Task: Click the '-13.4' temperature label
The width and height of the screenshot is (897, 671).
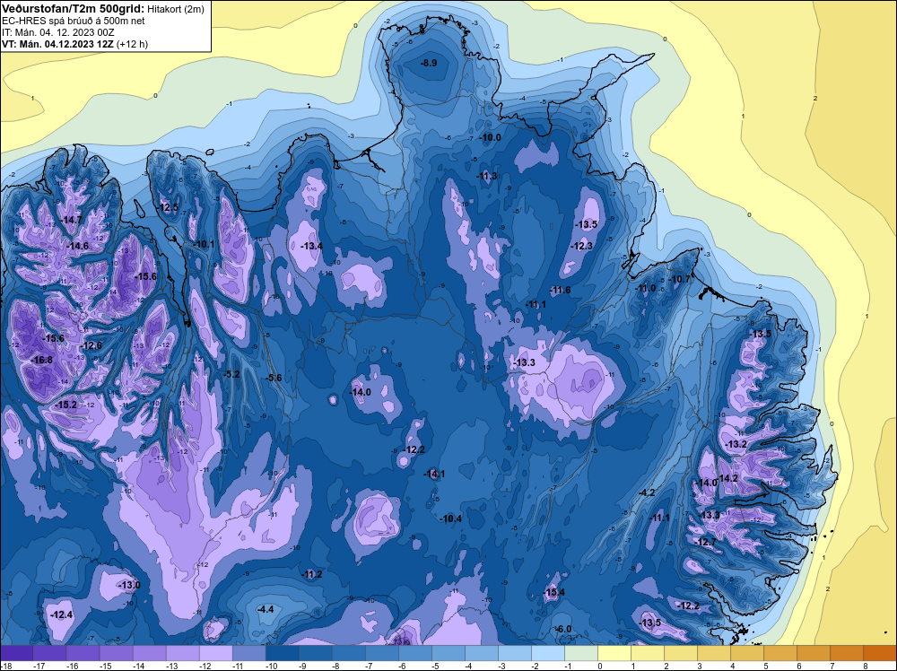Action: 312,246
